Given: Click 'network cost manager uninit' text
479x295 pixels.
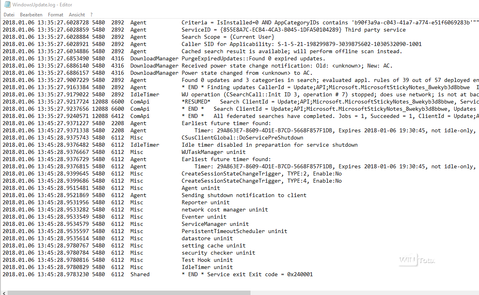Looking at the screenshot, I should 224,210.
